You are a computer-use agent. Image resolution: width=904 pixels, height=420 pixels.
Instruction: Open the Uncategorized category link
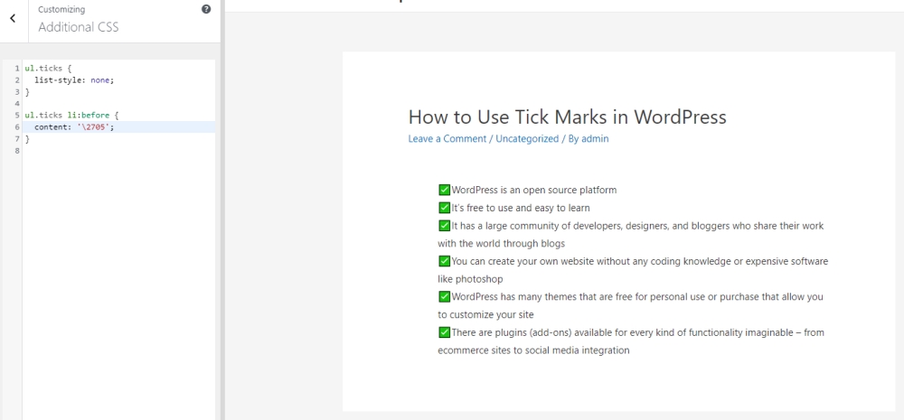(527, 139)
